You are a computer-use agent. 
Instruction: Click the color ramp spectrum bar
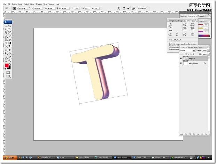tap(204, 36)
